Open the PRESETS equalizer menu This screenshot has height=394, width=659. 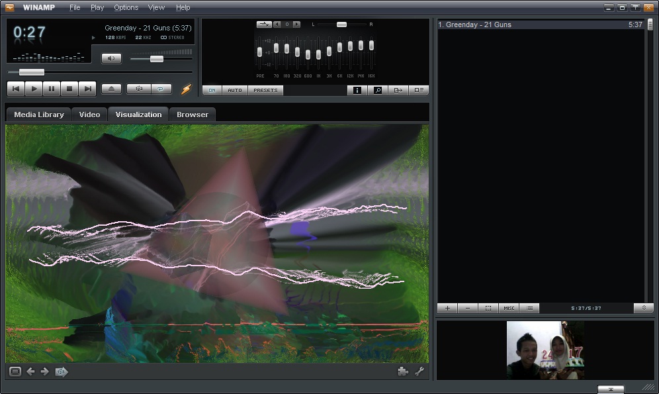[x=265, y=90]
